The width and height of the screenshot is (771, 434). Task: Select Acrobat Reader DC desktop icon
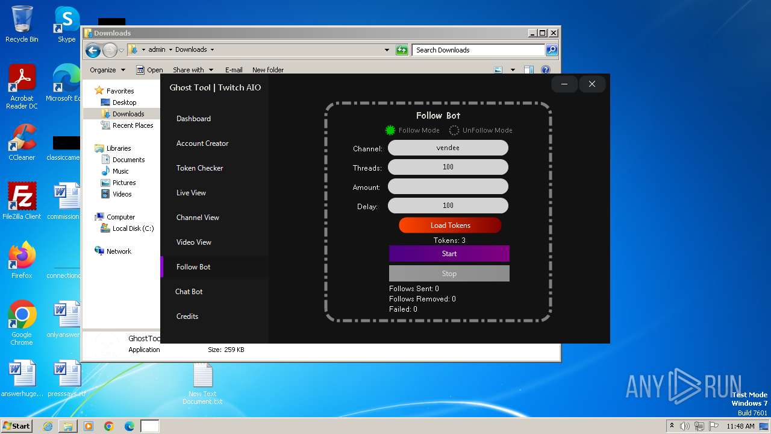coord(22,87)
